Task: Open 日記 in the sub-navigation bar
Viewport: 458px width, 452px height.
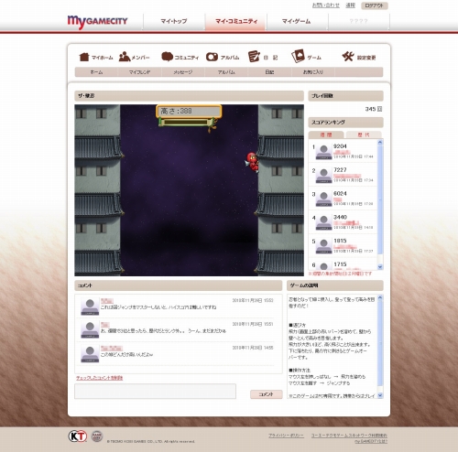Action: pyautogui.click(x=269, y=72)
